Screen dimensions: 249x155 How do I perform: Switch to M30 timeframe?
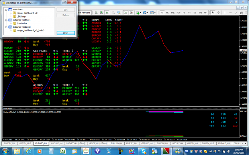(178, 13)
